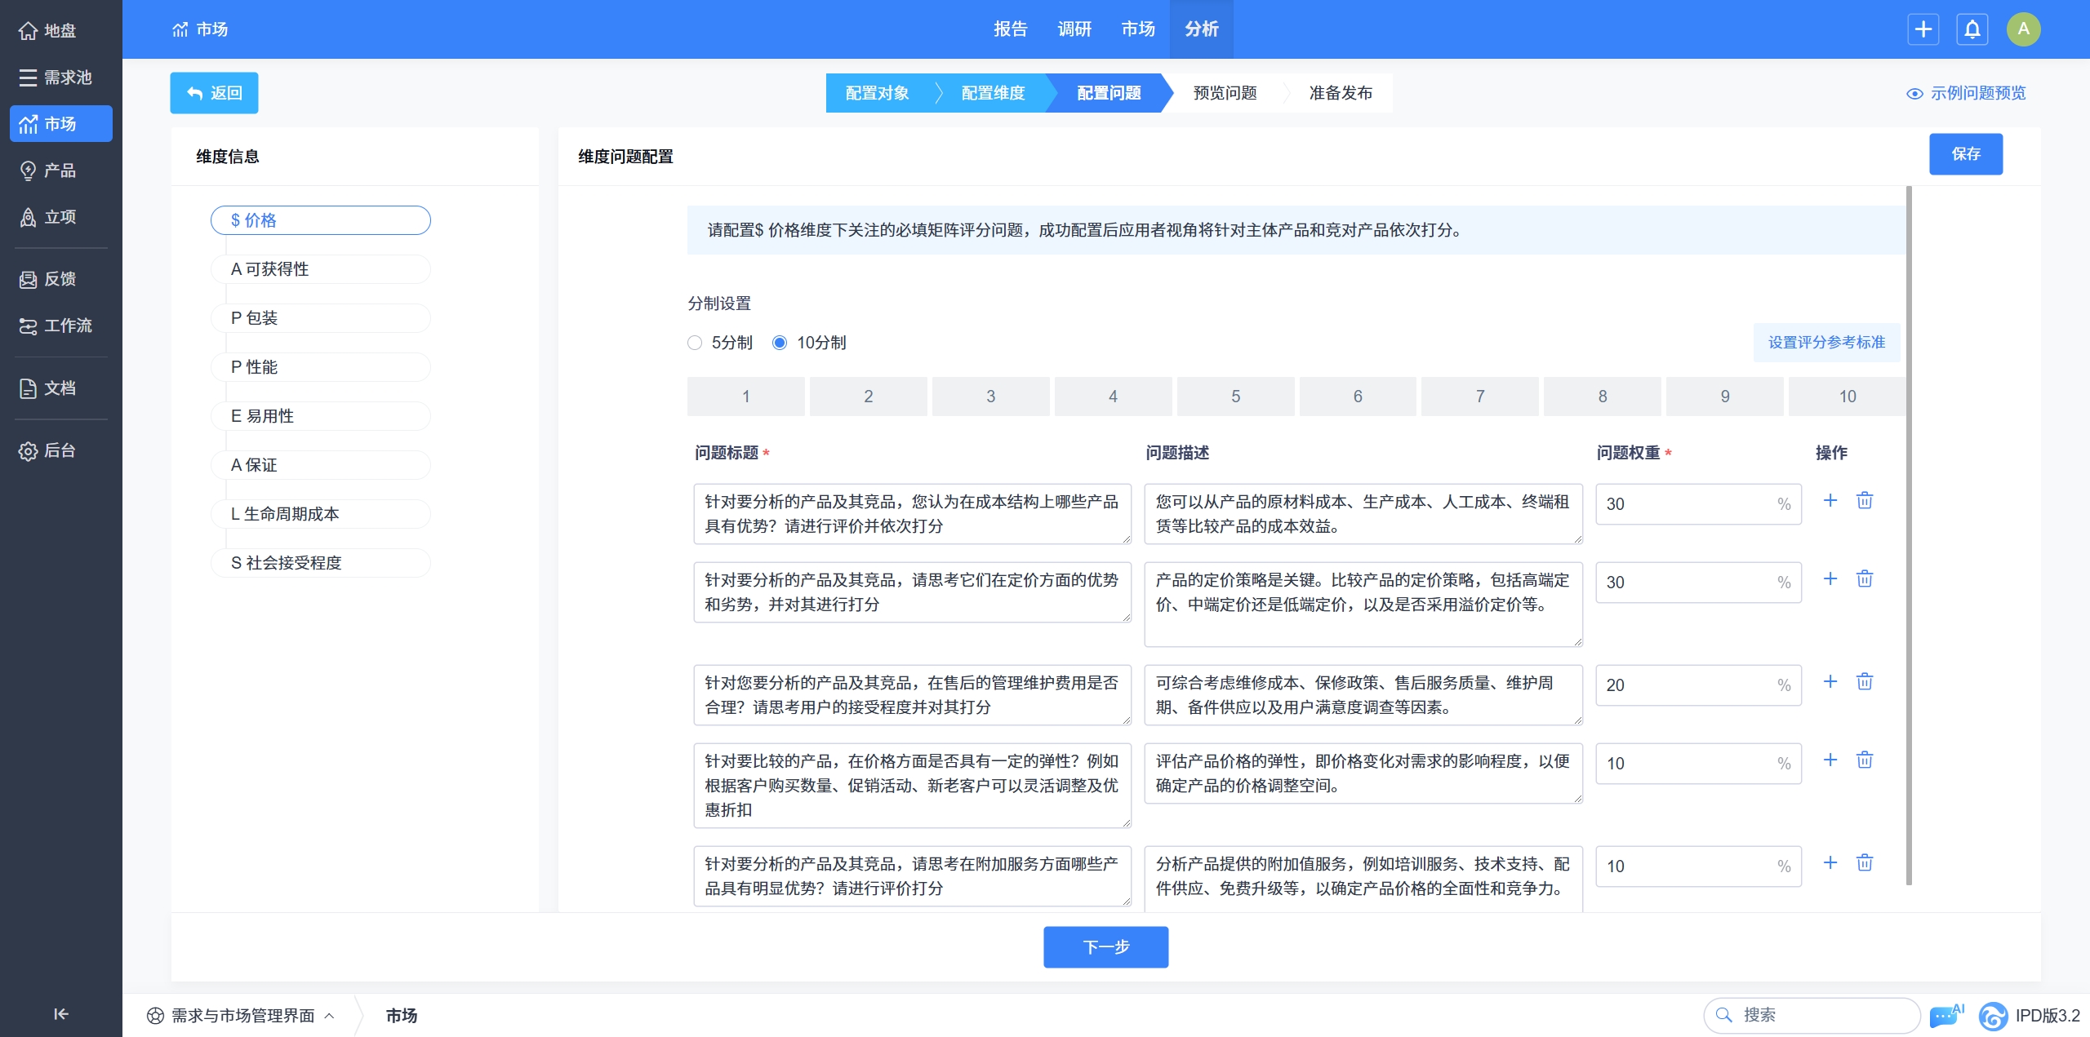This screenshot has height=1037, width=2090.
Task: Go to the 预览问题 step
Action: [1225, 93]
